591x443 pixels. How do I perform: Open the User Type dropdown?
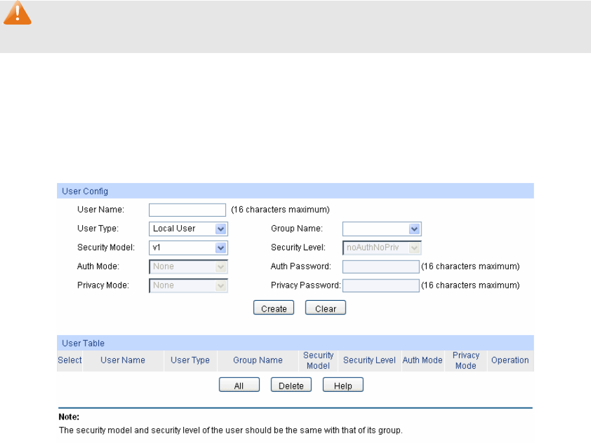point(188,229)
